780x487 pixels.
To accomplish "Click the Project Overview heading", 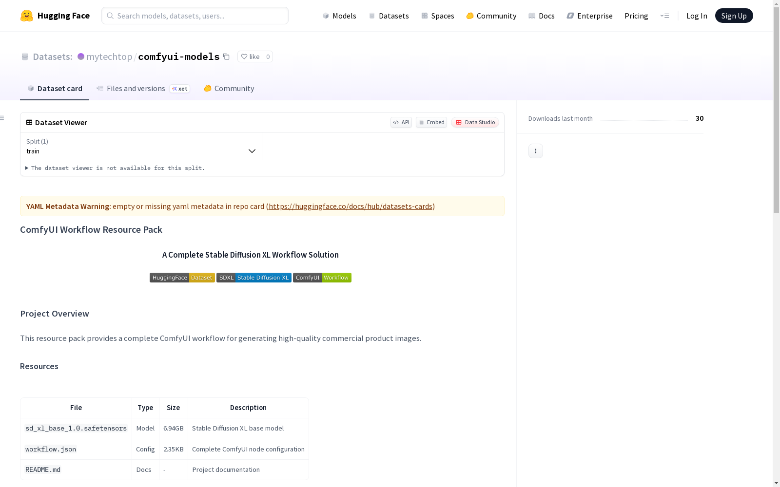I will tap(55, 314).
